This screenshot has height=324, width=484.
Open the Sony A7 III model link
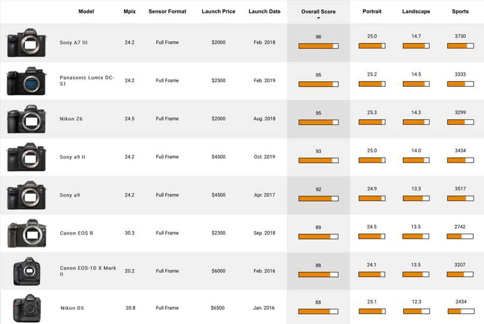coord(74,43)
